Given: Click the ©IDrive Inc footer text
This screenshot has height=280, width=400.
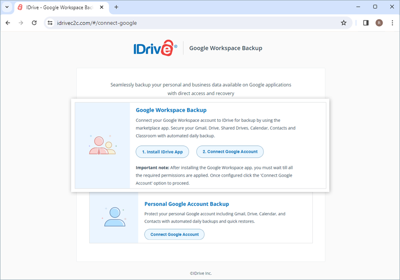Looking at the screenshot, I should click(200, 273).
